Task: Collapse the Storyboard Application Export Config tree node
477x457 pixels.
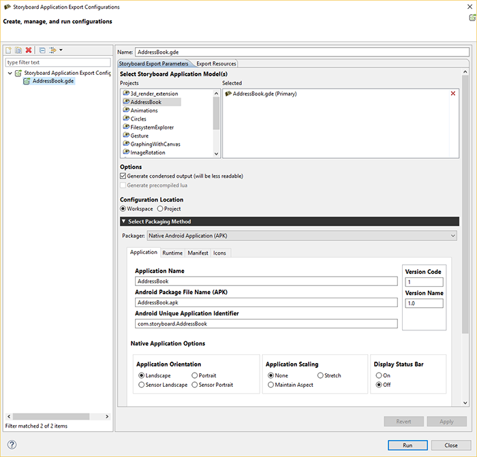Action: pos(10,73)
